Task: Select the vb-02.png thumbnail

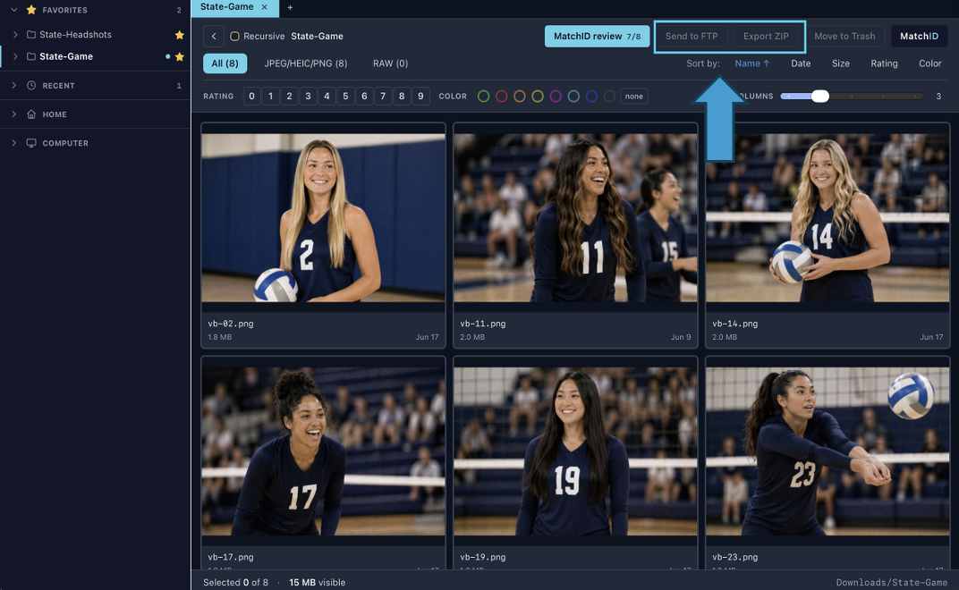Action: click(323, 217)
